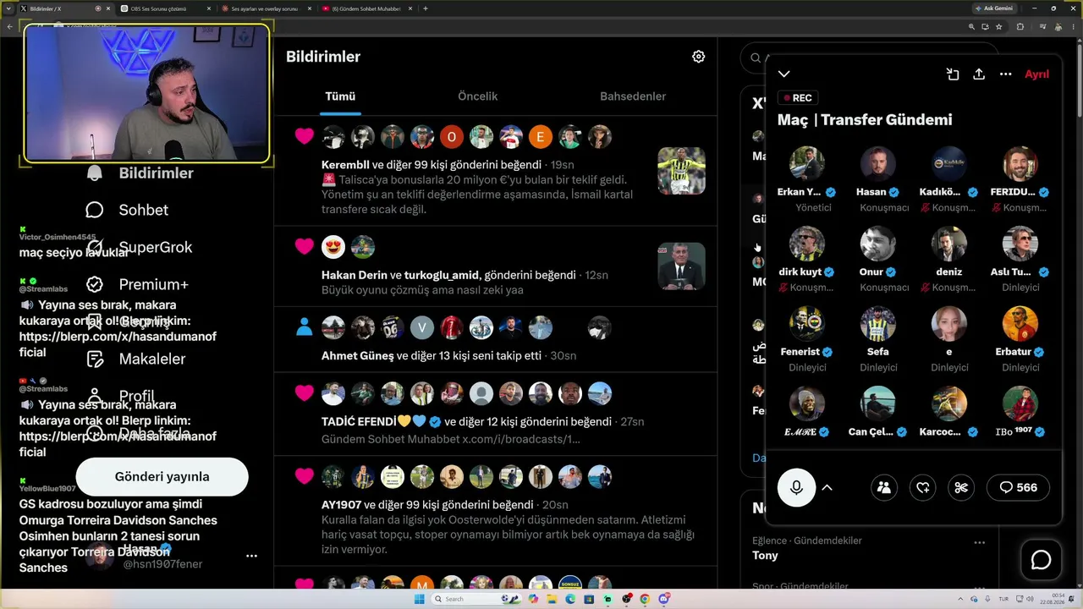1083x609 pixels.
Task: Open the Hakan Derin username link
Action: [x=354, y=276]
